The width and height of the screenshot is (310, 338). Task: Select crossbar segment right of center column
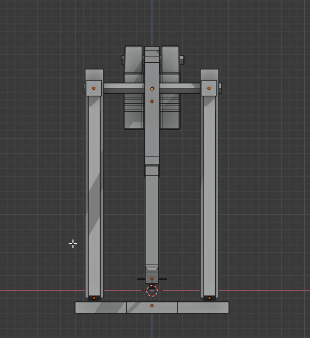pyautogui.click(x=180, y=88)
